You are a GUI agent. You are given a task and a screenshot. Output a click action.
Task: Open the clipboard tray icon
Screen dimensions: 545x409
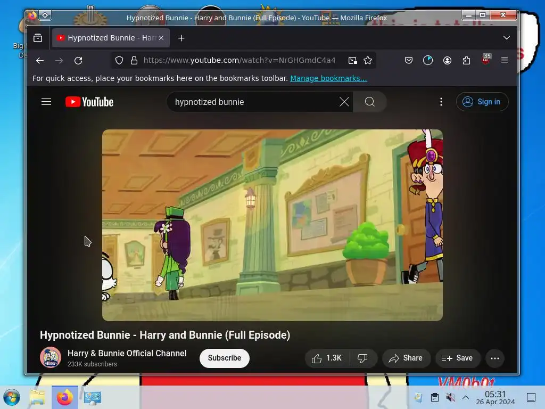[434, 397]
